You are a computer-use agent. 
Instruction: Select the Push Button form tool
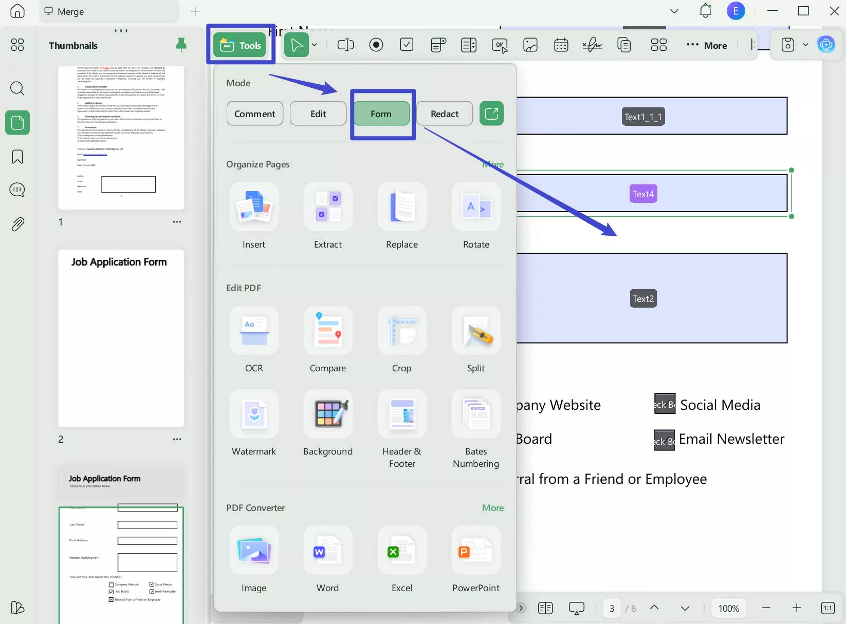click(499, 45)
